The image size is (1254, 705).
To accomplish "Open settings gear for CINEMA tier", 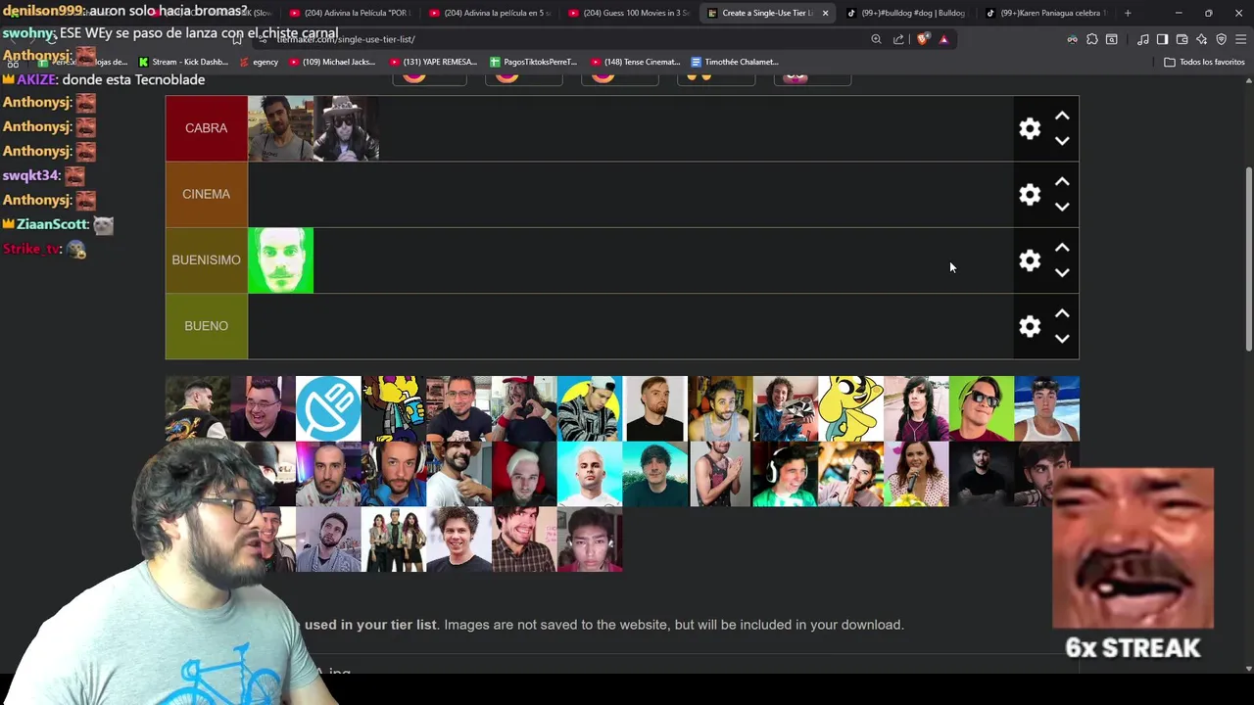I will pyautogui.click(x=1030, y=194).
